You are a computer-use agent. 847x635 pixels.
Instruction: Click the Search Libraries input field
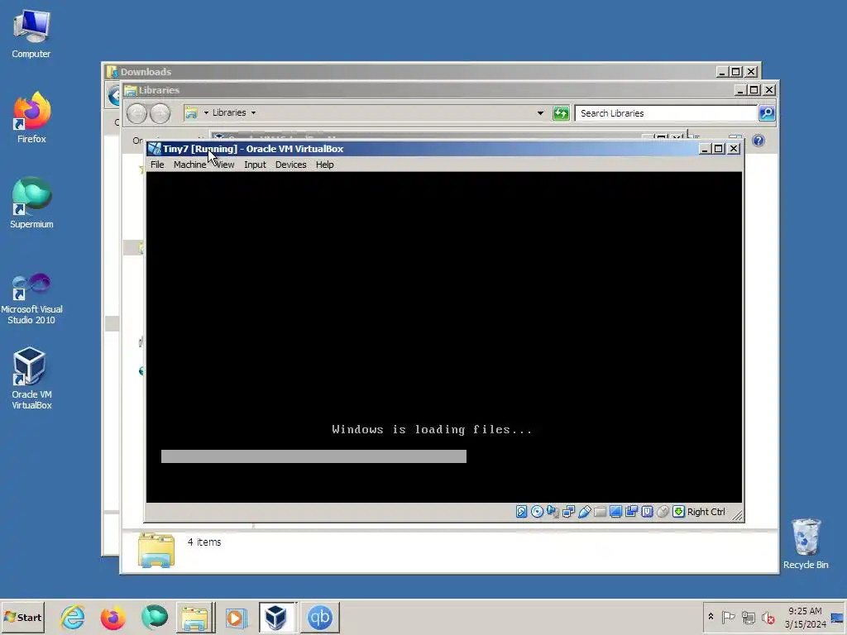pyautogui.click(x=666, y=113)
